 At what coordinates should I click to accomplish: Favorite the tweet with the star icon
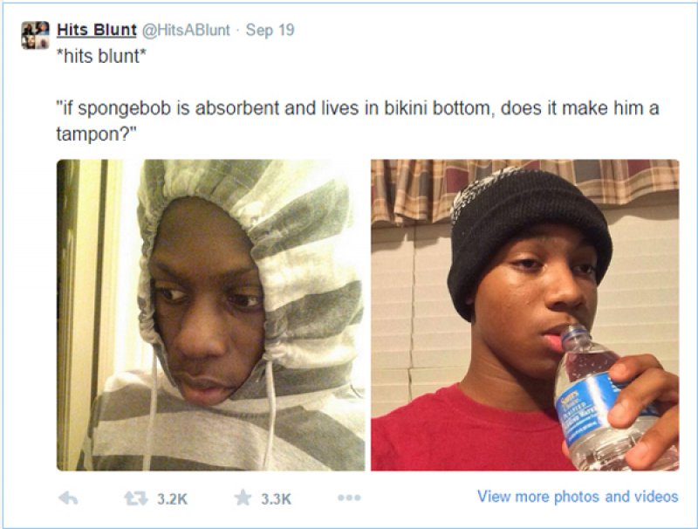point(243,498)
